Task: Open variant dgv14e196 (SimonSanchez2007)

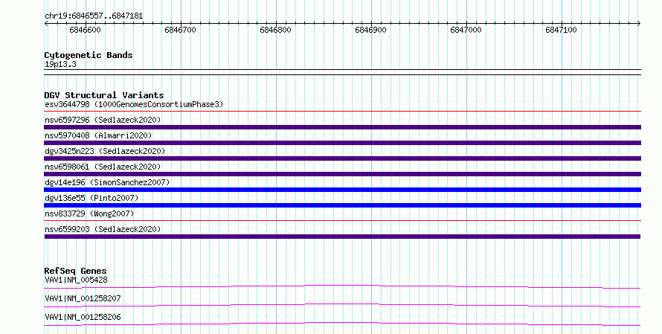Action: click(107, 182)
